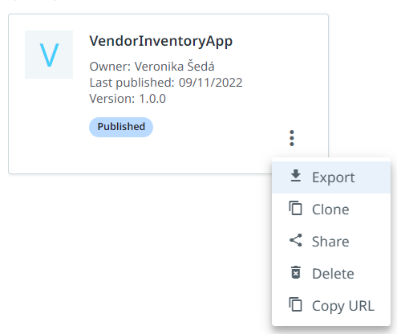Pick the Share menu entry text
Image resolution: width=397 pixels, height=334 pixels.
[330, 242]
